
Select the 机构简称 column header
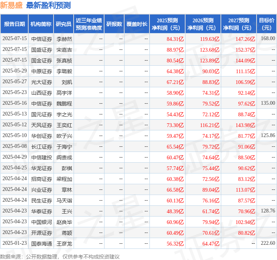41,24
